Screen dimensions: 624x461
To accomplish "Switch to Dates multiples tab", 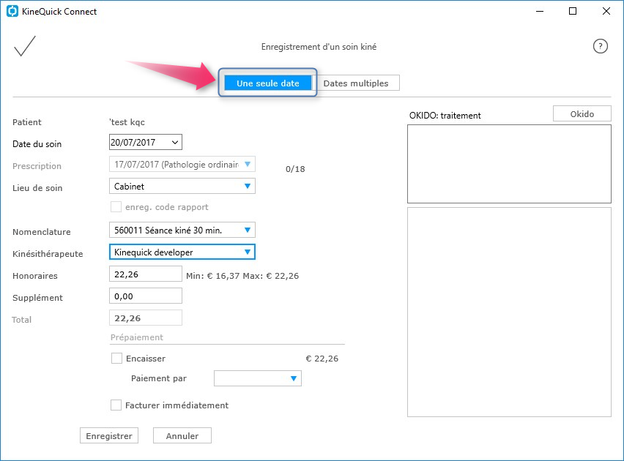I will (x=356, y=83).
